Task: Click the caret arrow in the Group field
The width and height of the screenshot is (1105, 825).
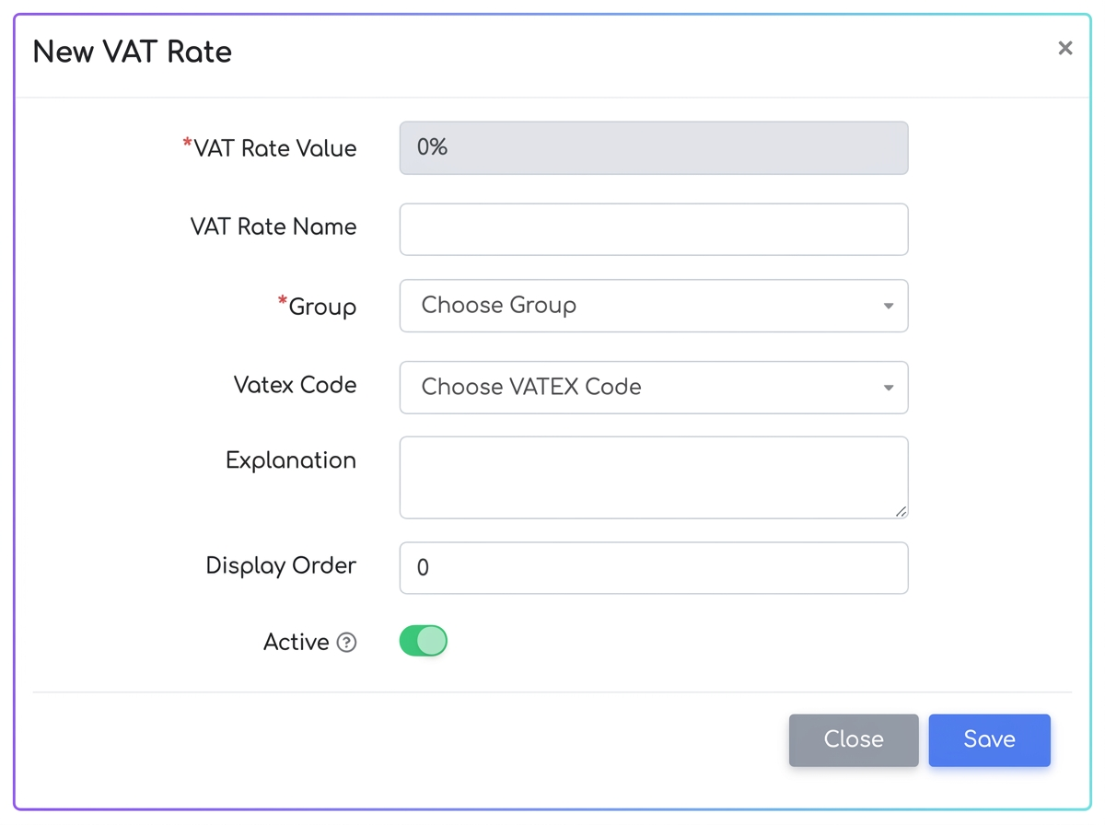Action: tap(889, 307)
